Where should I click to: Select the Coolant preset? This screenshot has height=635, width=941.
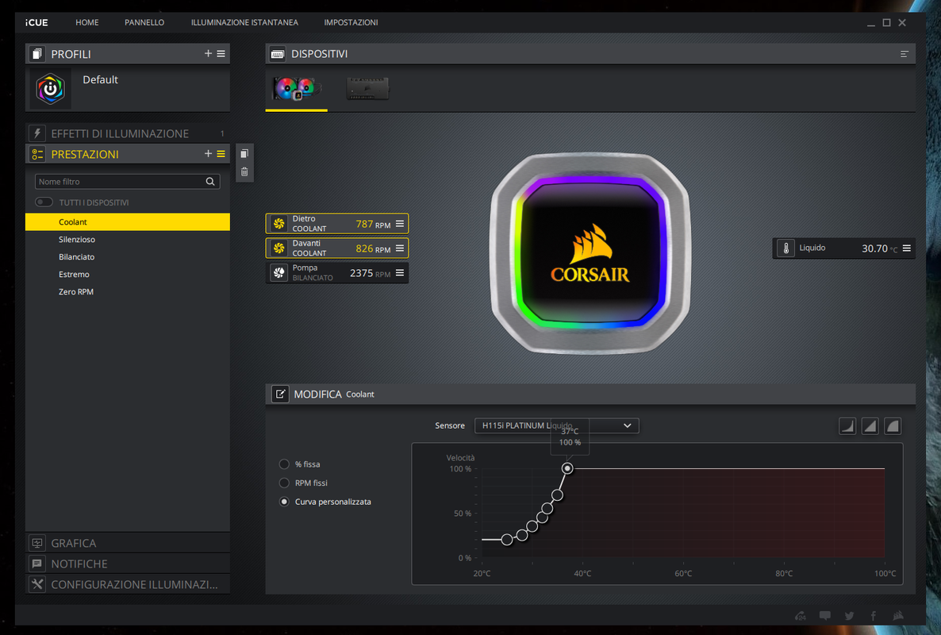[x=127, y=222]
